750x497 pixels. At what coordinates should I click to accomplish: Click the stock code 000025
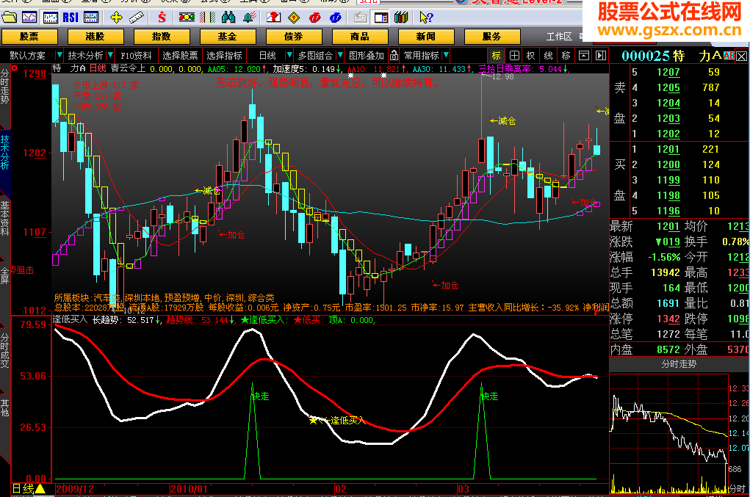point(646,56)
